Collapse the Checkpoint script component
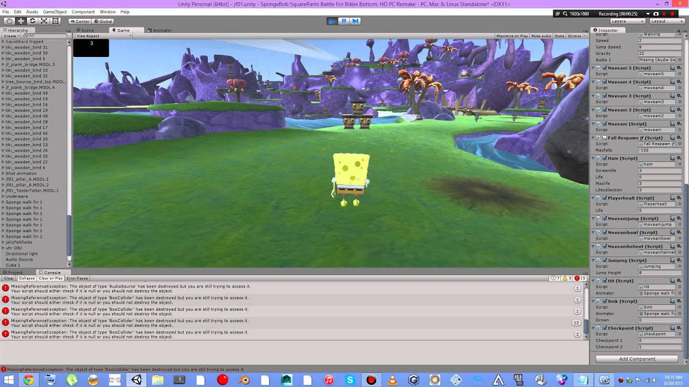This screenshot has height=387, width=689. tap(594, 328)
